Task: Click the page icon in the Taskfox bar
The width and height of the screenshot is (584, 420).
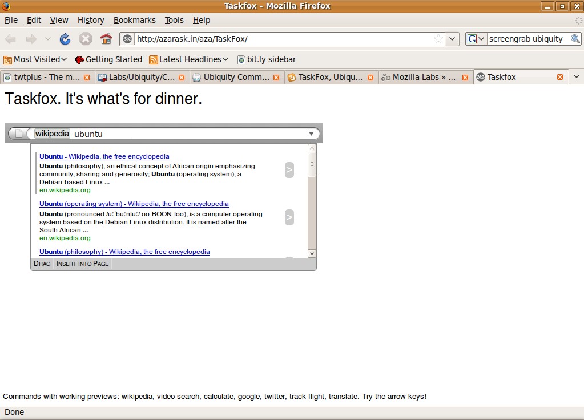Action: click(19, 134)
